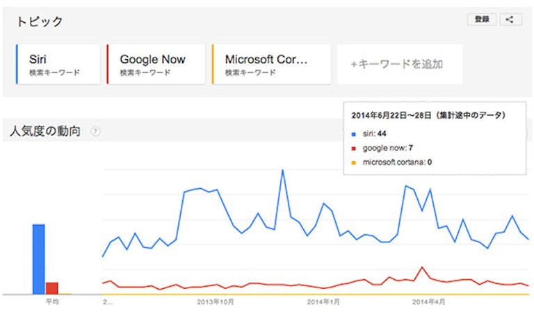Click the yellow microsoft cortana legend square

click(354, 162)
